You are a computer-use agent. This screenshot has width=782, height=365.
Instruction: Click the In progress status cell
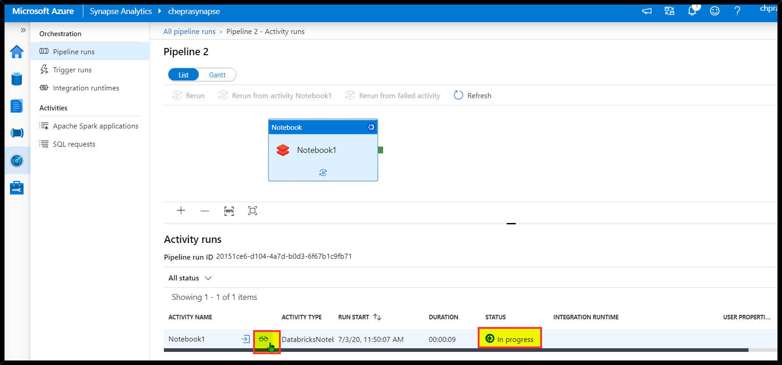[x=510, y=339]
